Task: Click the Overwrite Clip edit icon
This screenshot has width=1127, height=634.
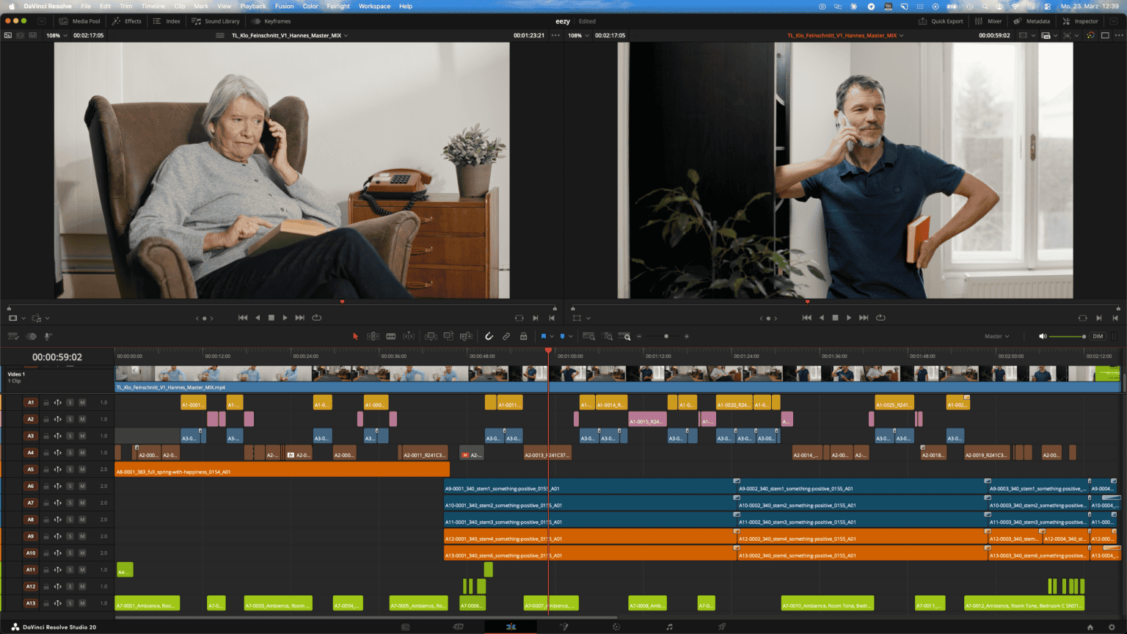Action: pos(448,336)
